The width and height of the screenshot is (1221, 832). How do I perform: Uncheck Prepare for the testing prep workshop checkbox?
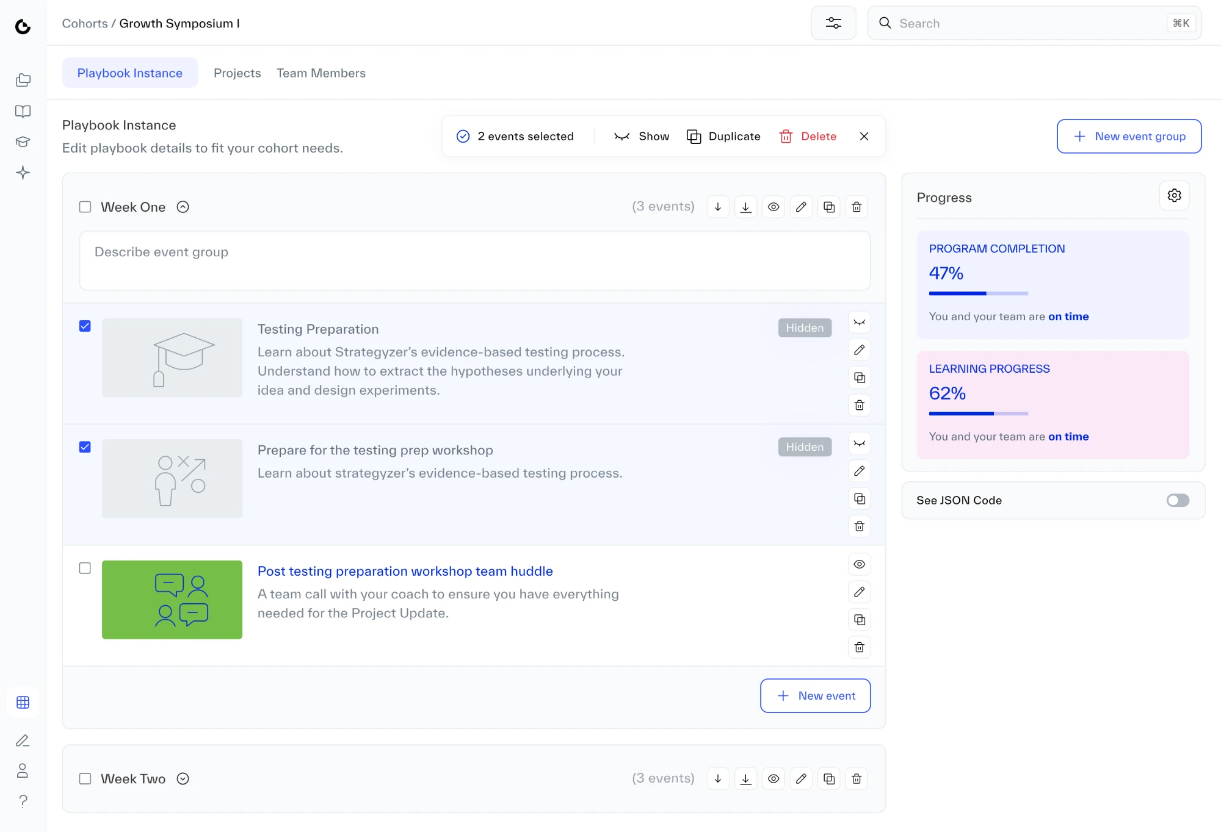tap(85, 447)
